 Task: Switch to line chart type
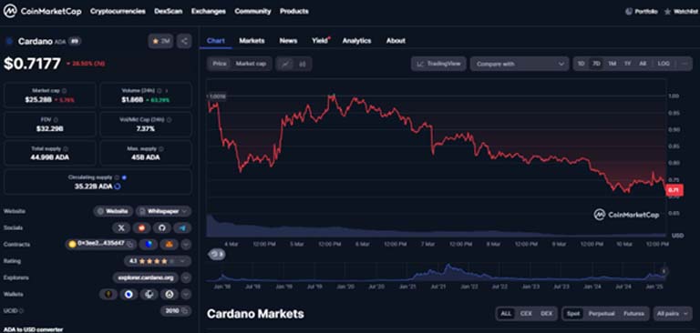click(285, 64)
